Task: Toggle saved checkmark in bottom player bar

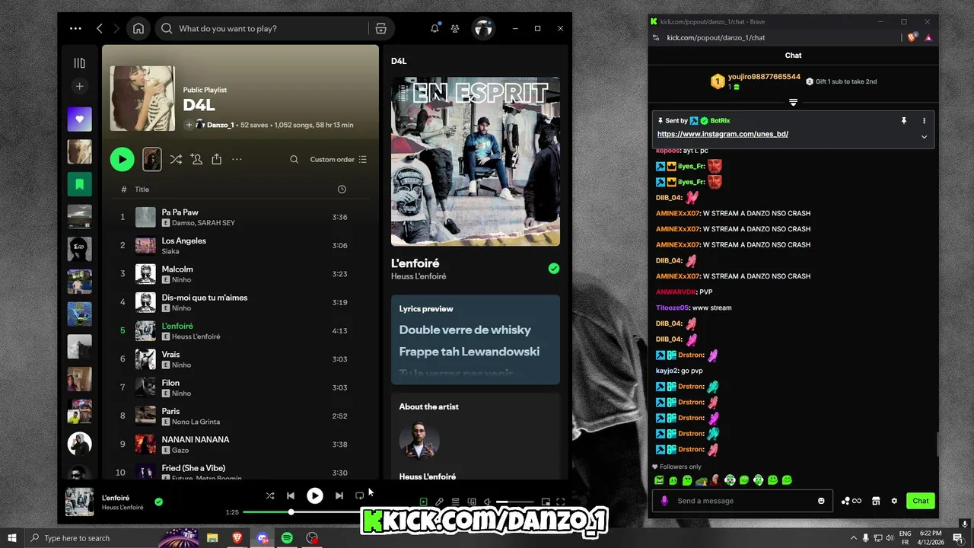Action: [x=159, y=502]
